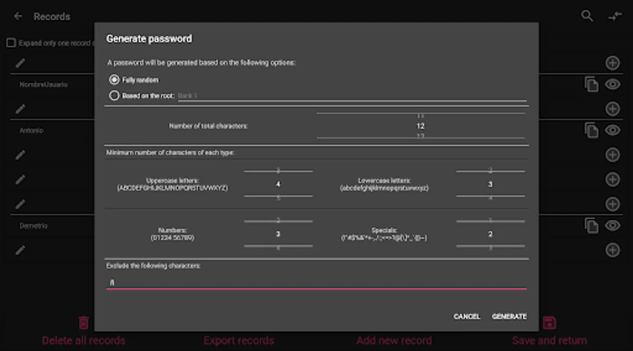This screenshot has width=633, height=351.
Task: Copy the NombreUsuario record value
Action: coord(591,84)
